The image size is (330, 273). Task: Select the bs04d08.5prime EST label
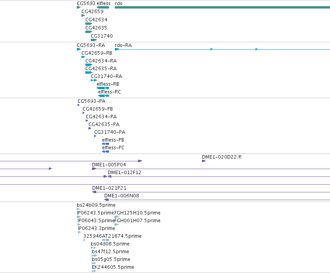(110, 244)
